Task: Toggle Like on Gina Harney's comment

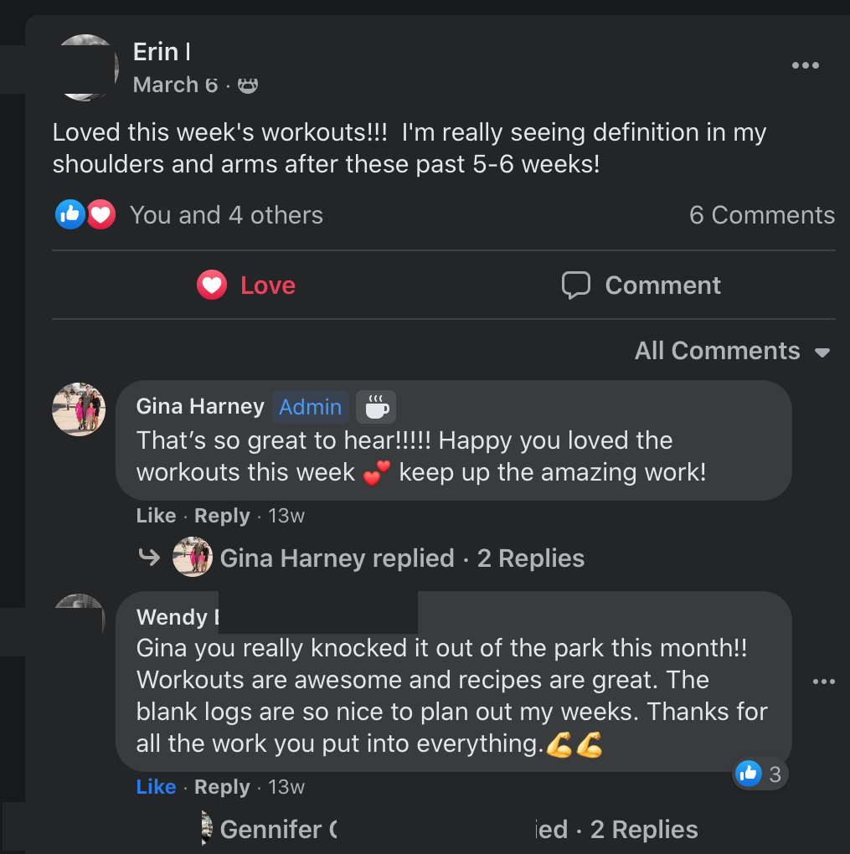Action: point(156,516)
